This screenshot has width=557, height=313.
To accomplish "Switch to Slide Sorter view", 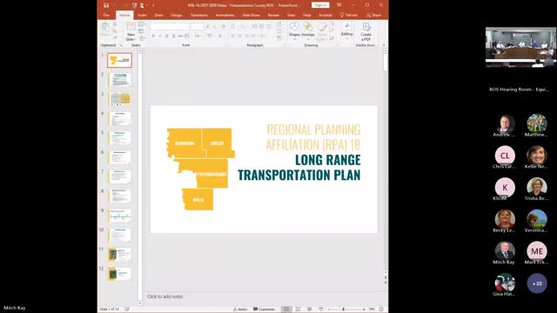I will pos(298,310).
